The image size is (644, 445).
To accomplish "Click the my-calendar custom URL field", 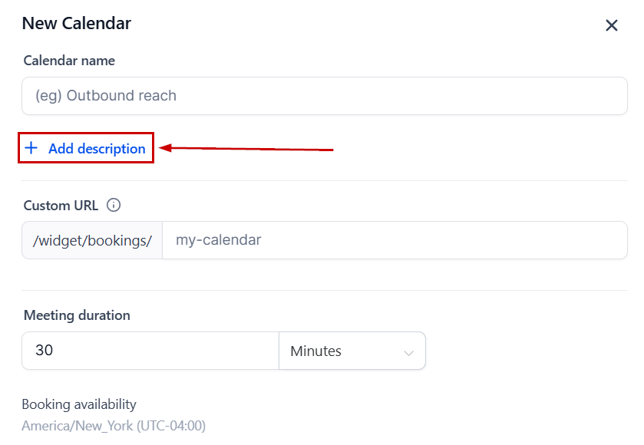I will pyautogui.click(x=395, y=240).
